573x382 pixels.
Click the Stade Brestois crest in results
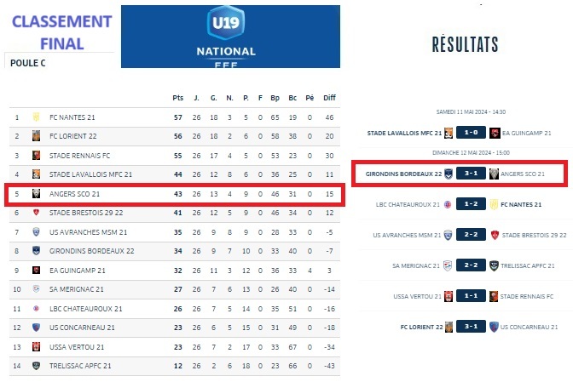[x=494, y=235]
